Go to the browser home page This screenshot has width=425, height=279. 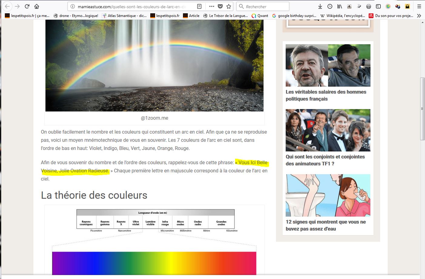37,6
